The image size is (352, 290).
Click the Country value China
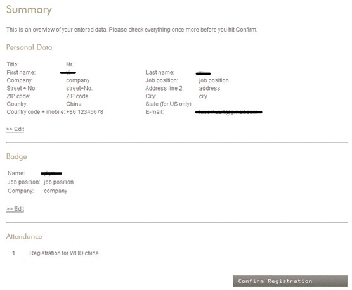point(74,104)
